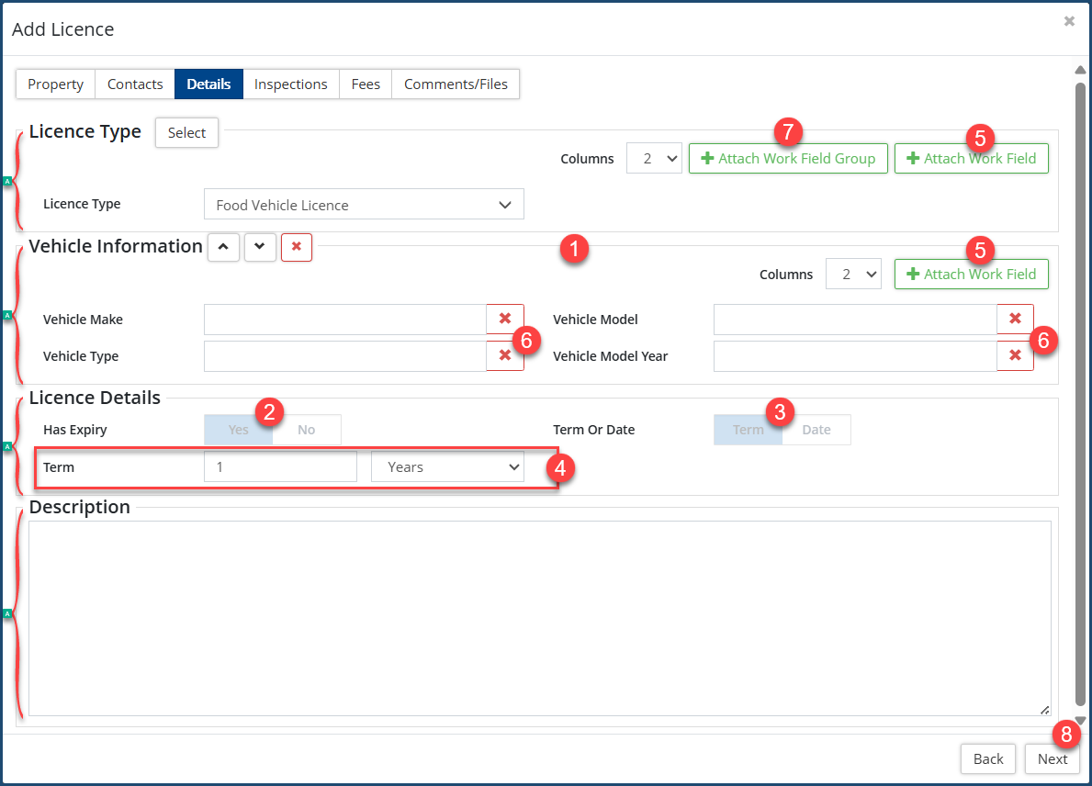Click the Back button
This screenshot has width=1092, height=786.
[x=988, y=758]
